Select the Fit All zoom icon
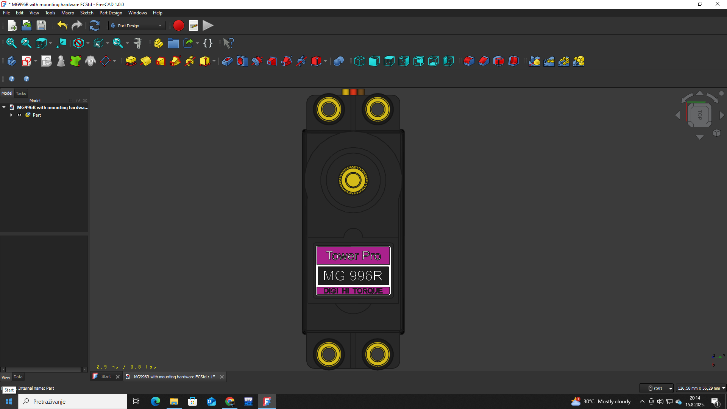Viewport: 727px width, 409px height. click(x=11, y=43)
